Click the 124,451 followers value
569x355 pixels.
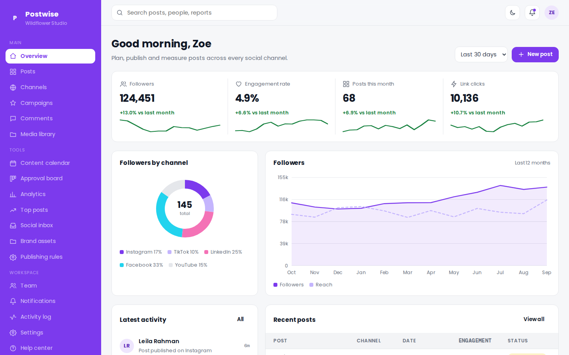[x=137, y=98]
